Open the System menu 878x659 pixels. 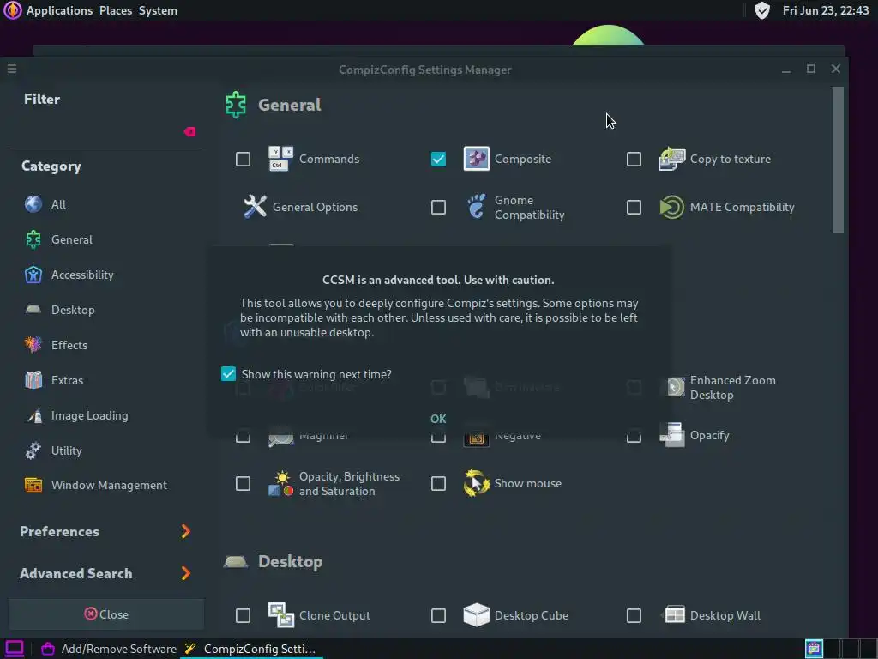pos(158,10)
